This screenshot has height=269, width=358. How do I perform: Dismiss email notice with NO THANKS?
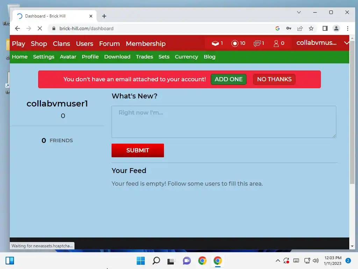click(274, 79)
